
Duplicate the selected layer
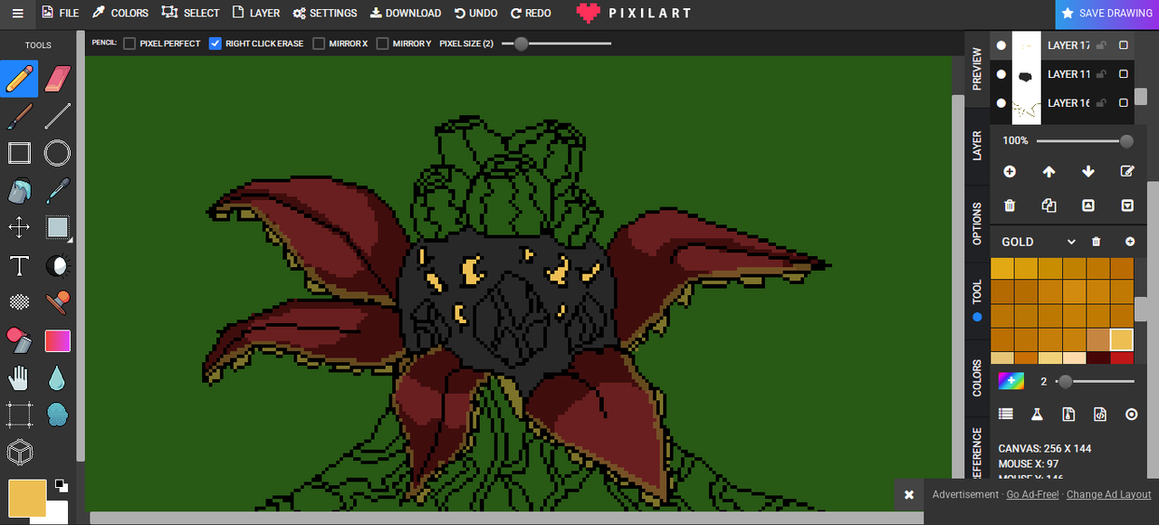coord(1049,205)
